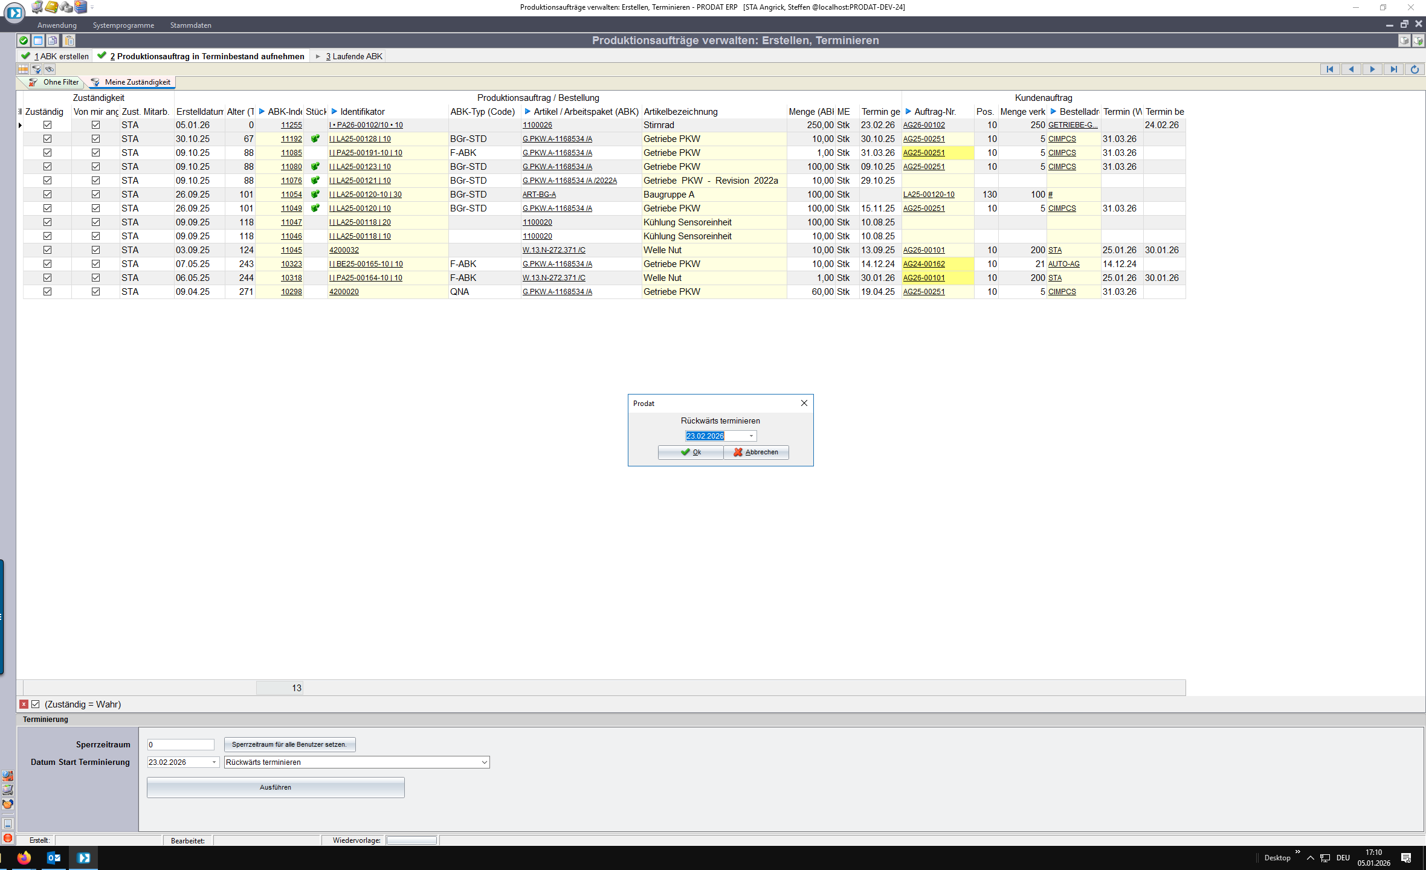Uncheck Zuständig for ABK 11255 row
The height and width of the screenshot is (870, 1426).
pos(47,125)
